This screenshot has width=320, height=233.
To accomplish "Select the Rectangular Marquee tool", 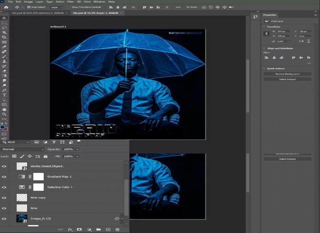I will pos(4,23).
